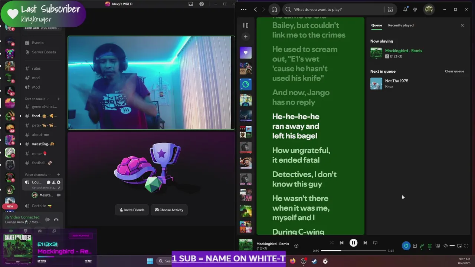
Task: Open Spotify Browse icon in search bar
Action: [x=390, y=9]
